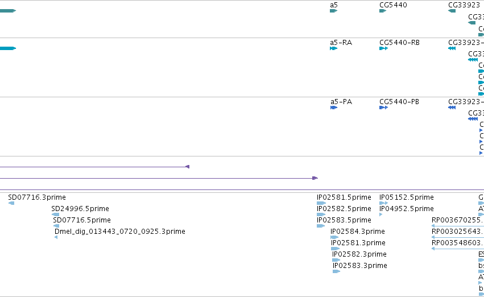Open the SD07716.5prime label

coord(82,220)
